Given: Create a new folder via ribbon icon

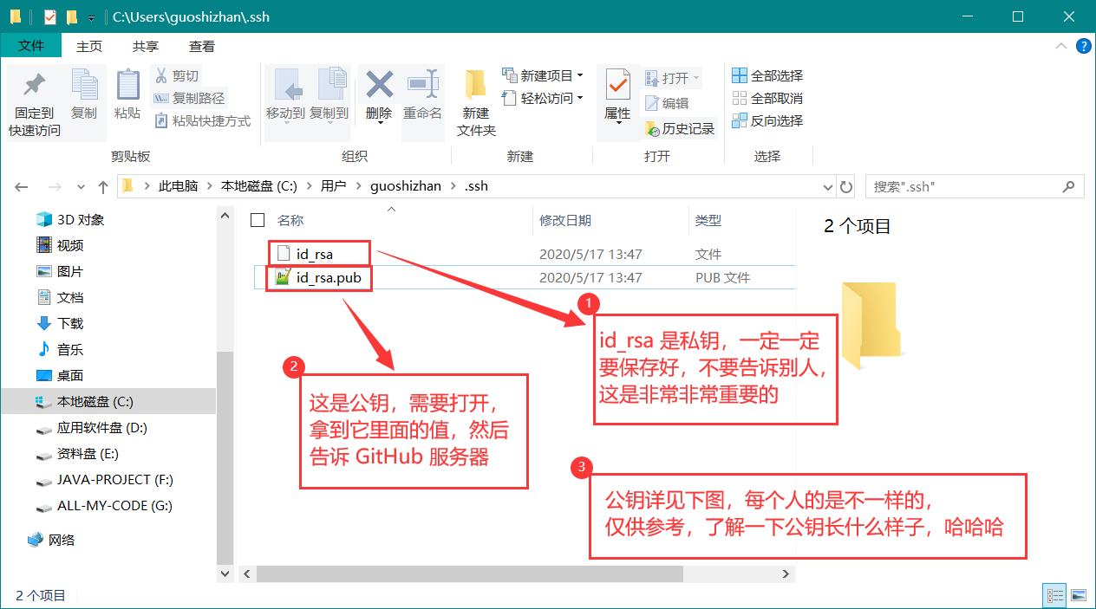Looking at the screenshot, I should (475, 85).
